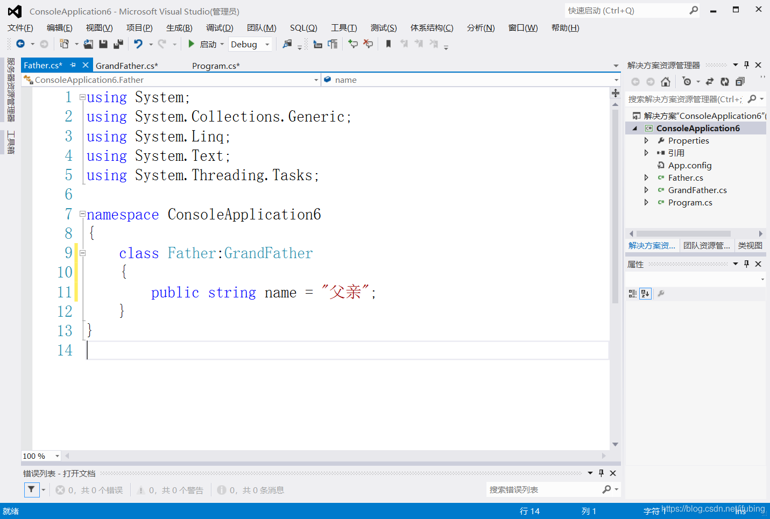The height and width of the screenshot is (519, 770).
Task: Collapse the ConsoleApplication6 project node
Action: 635,128
